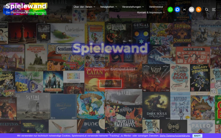Open the WhatsApp contact icon
The image size is (221, 138).
(x=170, y=10)
